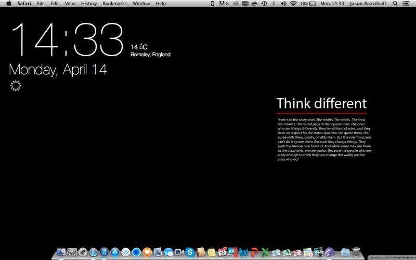Click the 14 °C temperature reading

click(139, 47)
